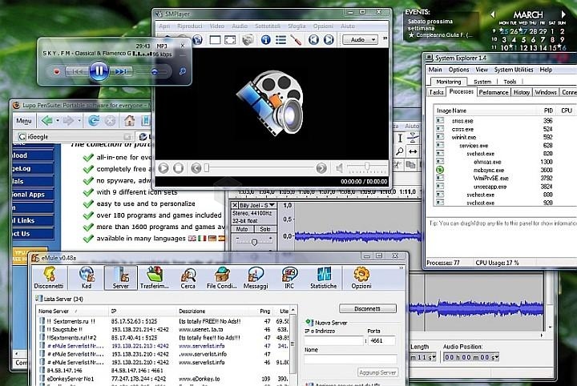Expand SMPlayer toolbar overflow chevron
The image size is (577, 386).
(385, 38)
